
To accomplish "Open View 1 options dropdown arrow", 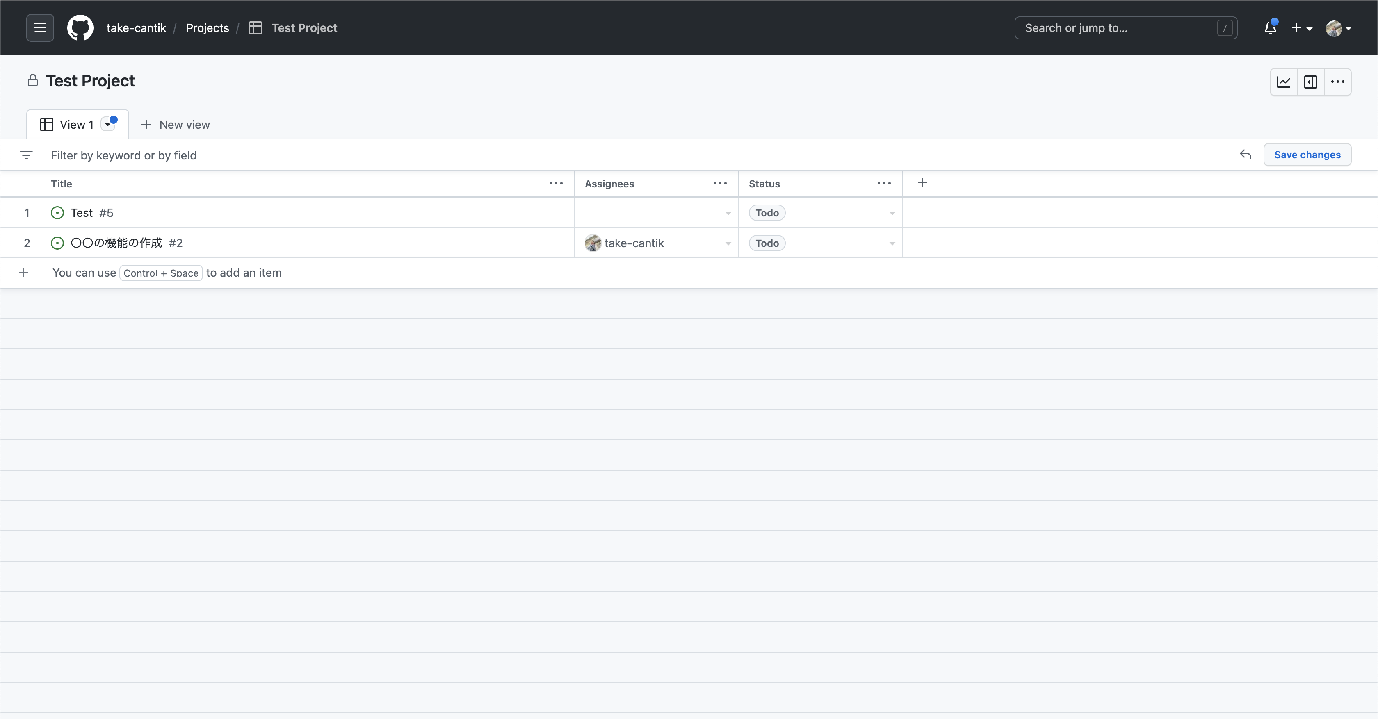I will point(108,125).
